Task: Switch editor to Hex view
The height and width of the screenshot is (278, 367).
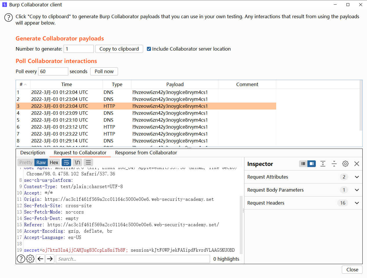Action: pos(54,162)
